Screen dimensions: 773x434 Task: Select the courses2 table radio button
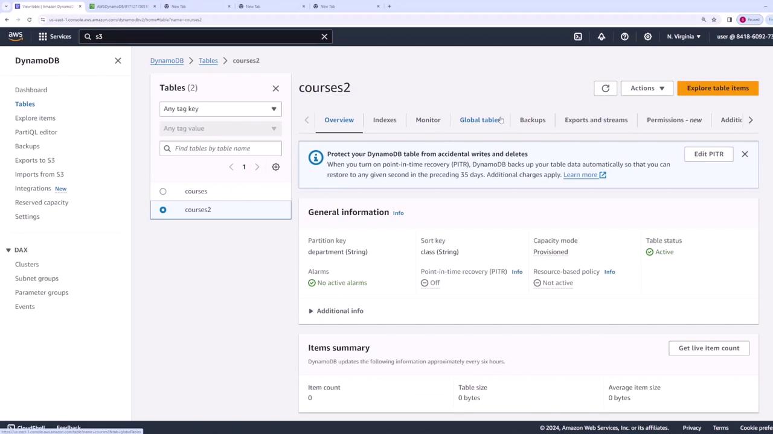coord(163,210)
